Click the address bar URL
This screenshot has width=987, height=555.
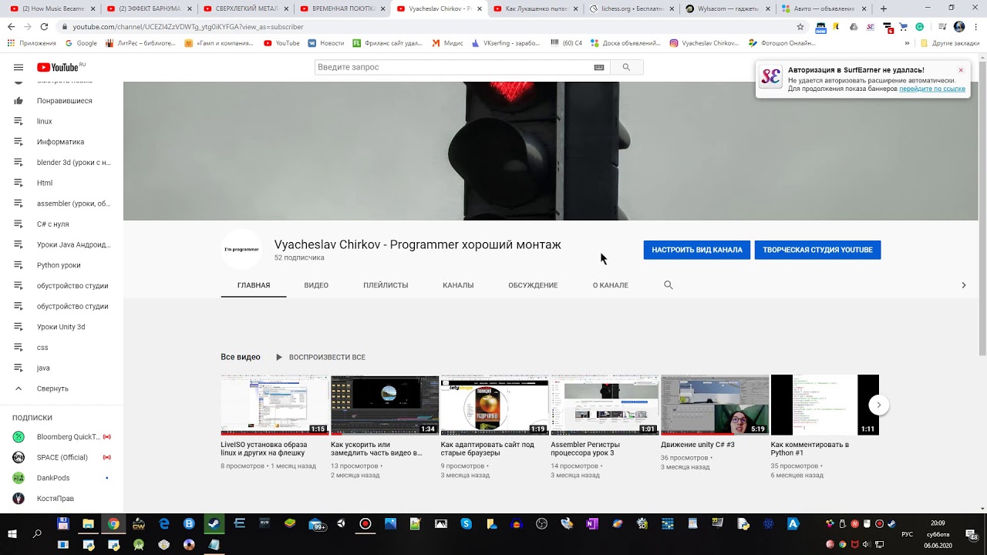188,26
